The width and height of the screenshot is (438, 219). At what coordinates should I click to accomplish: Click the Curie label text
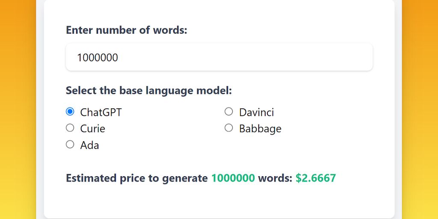coord(92,129)
